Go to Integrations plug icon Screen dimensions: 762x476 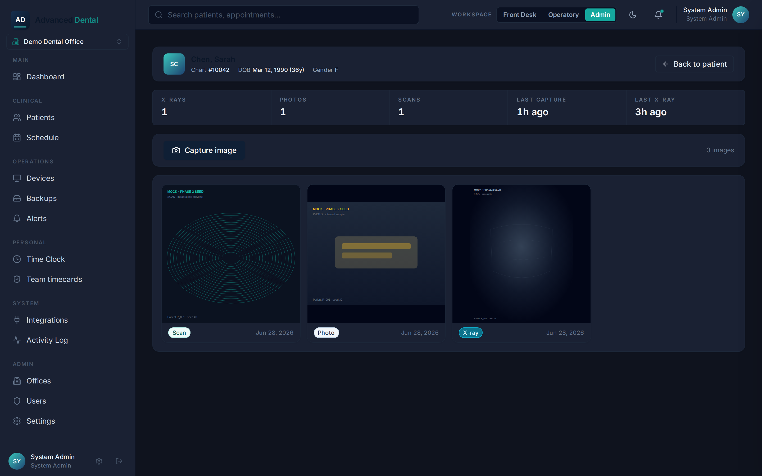[17, 320]
